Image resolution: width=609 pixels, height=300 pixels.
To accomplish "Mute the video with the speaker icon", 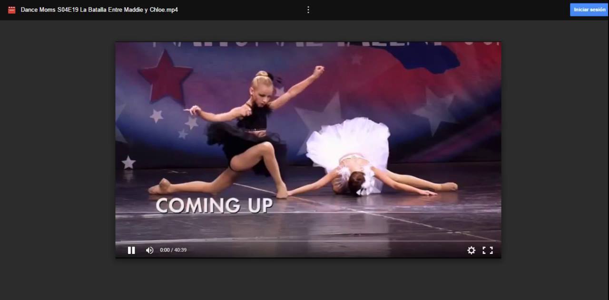I will (149, 250).
